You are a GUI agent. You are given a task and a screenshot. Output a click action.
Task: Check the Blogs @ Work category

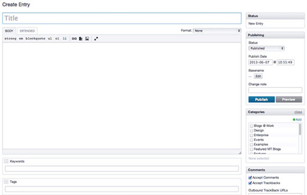tap(251, 126)
